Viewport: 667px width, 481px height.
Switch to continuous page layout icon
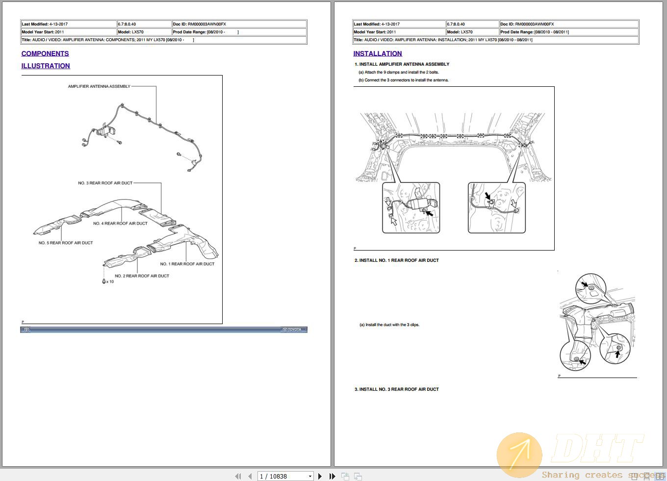point(646,476)
